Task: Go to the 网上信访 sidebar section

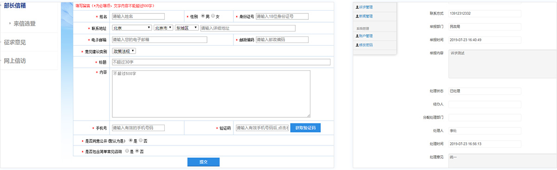Action: pyautogui.click(x=15, y=61)
